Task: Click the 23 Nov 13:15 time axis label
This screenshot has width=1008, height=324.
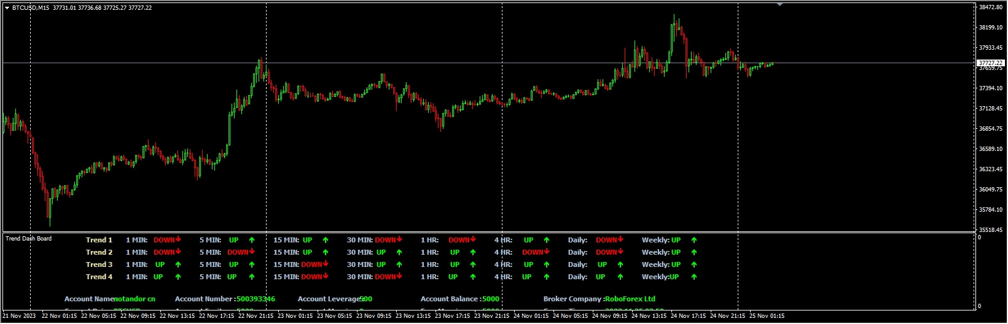Action: pyautogui.click(x=412, y=316)
